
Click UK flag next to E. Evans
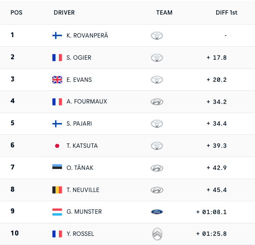tap(57, 80)
